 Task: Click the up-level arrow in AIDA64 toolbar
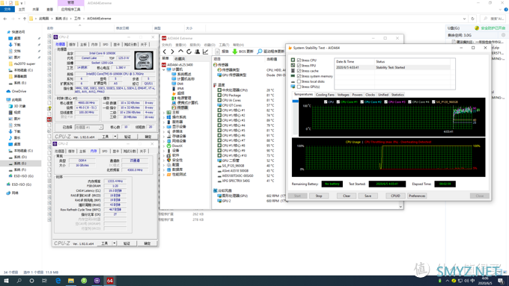tap(181, 52)
